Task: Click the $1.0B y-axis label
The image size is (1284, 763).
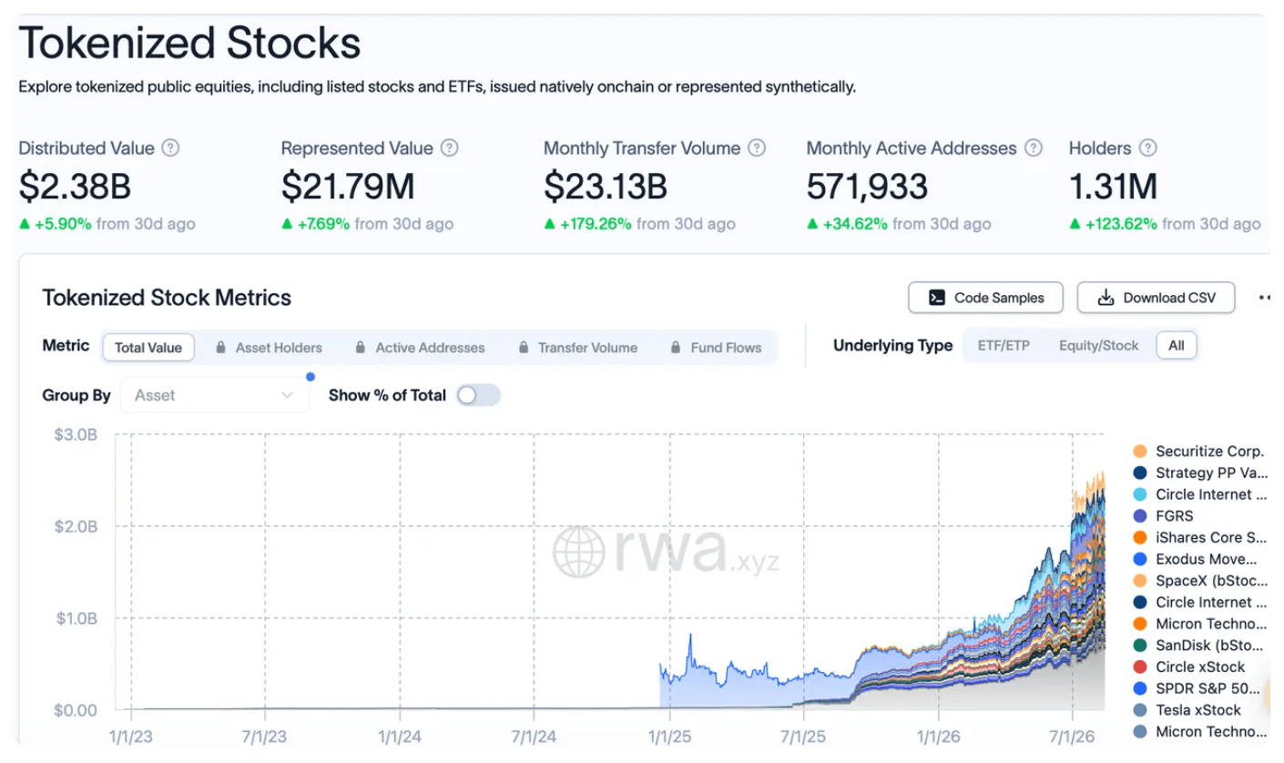Action: click(x=76, y=618)
